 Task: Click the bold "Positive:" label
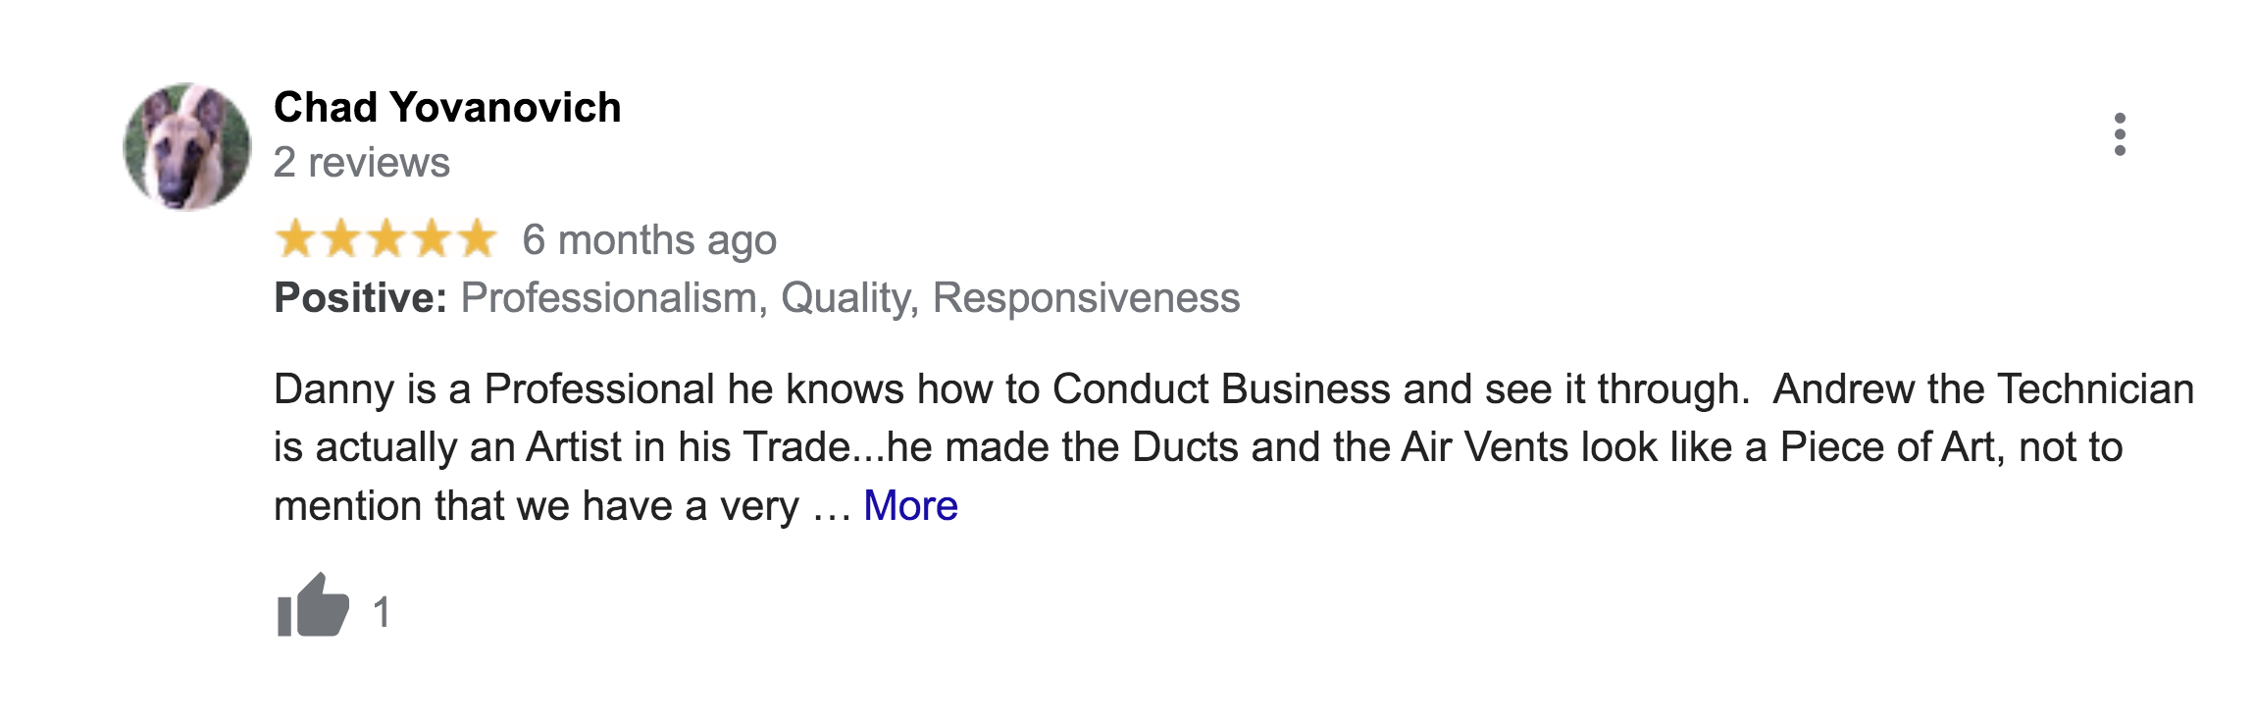coord(360,298)
